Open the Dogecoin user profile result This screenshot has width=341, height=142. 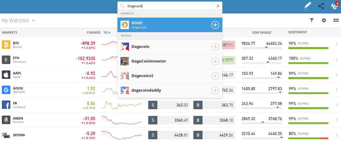[170, 47]
